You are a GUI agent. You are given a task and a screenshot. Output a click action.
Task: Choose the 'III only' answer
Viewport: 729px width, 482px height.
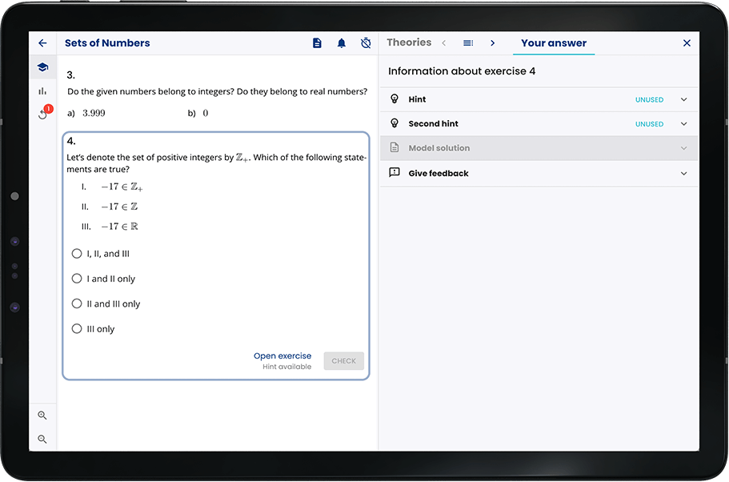click(77, 328)
